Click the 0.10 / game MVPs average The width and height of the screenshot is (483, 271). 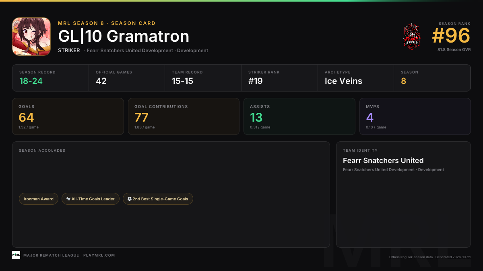(376, 127)
